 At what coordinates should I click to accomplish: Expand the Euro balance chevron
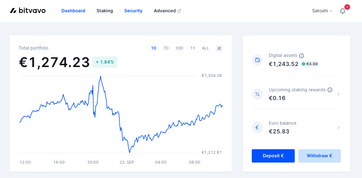(x=338, y=127)
